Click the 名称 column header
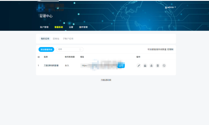The height and width of the screenshot is (125, 209). click(46, 57)
